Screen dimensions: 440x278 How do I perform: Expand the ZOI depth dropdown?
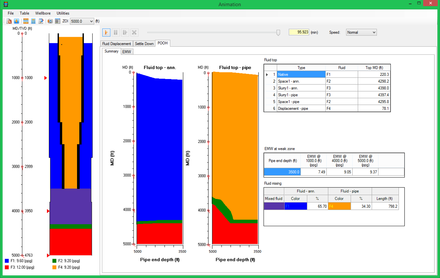[x=91, y=21]
